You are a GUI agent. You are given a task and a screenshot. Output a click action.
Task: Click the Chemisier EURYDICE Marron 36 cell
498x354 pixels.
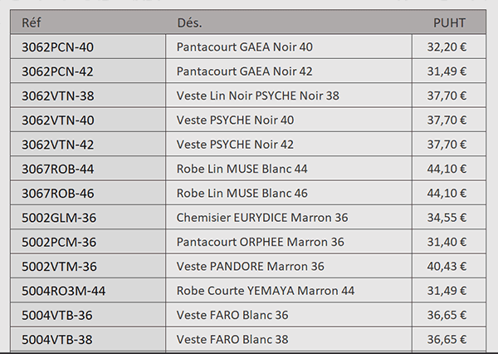click(262, 218)
